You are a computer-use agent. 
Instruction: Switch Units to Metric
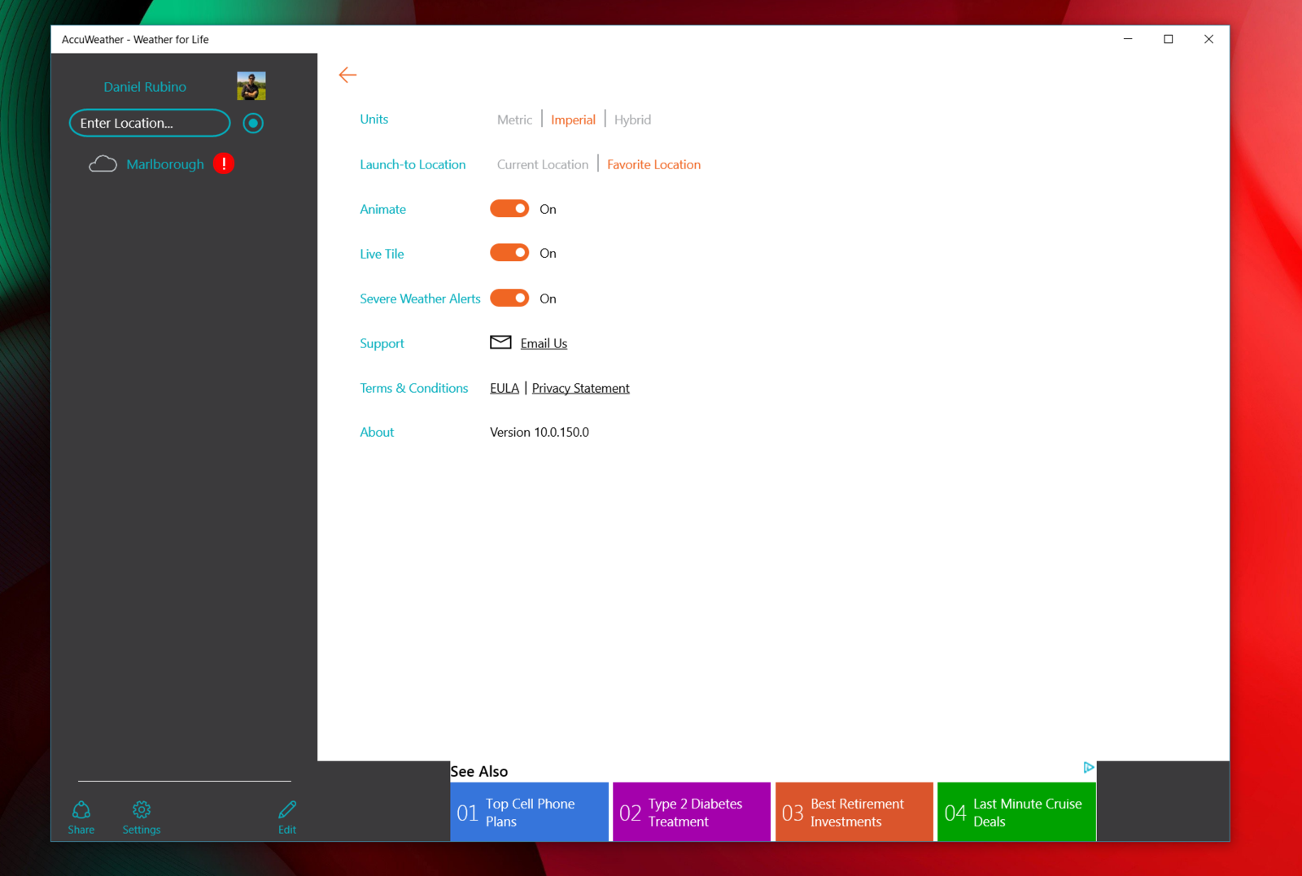coord(514,119)
